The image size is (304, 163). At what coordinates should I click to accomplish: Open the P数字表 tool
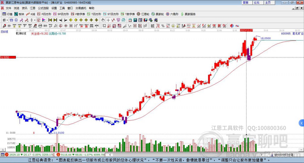click(78, 14)
